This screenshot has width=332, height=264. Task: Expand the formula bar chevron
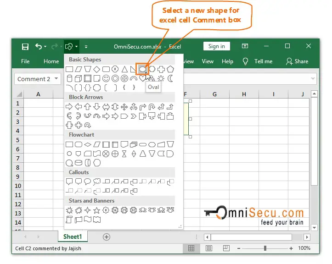(313, 78)
